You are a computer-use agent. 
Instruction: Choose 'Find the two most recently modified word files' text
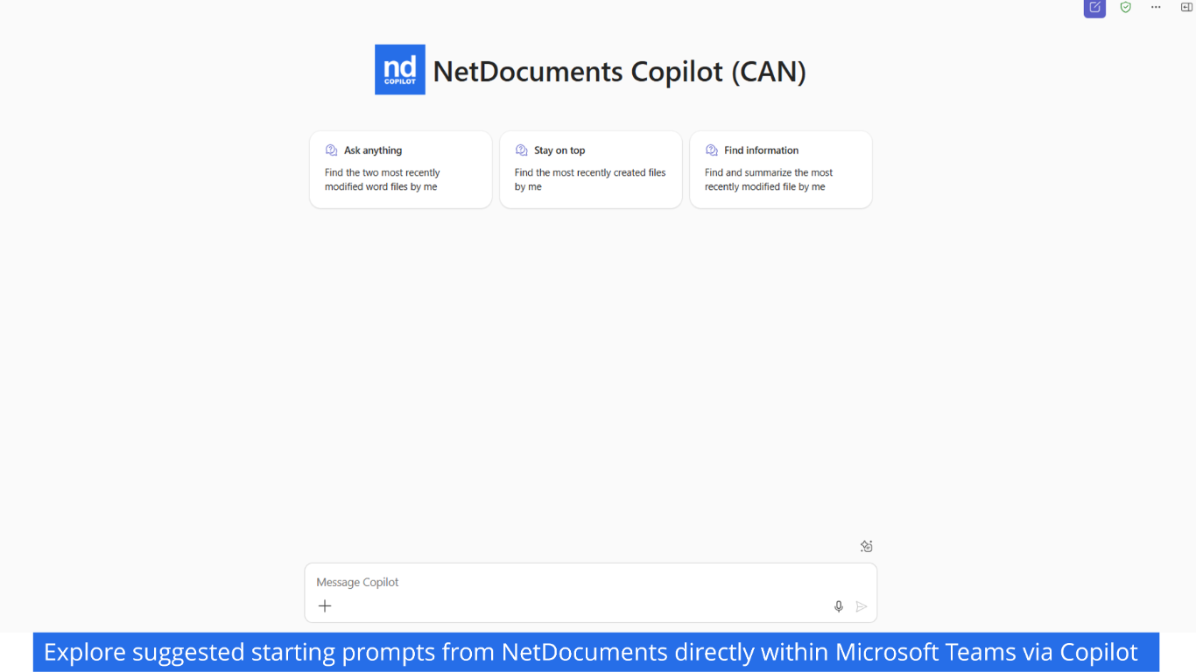pyautogui.click(x=383, y=179)
